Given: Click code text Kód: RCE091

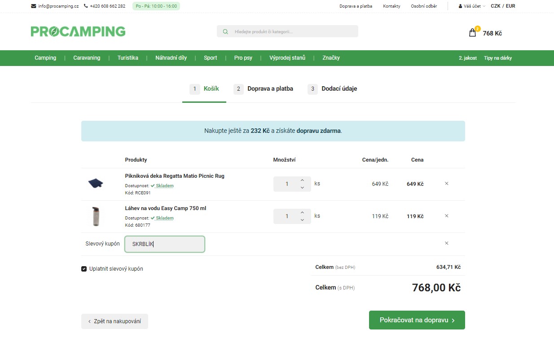Looking at the screenshot, I should [138, 193].
